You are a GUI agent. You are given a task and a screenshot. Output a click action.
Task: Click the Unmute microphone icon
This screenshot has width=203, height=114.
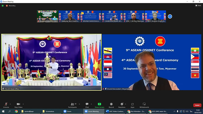(6, 104)
